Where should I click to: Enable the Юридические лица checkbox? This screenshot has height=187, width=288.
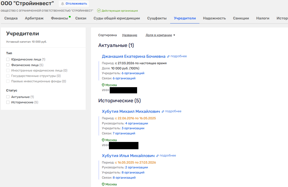tap(8, 59)
